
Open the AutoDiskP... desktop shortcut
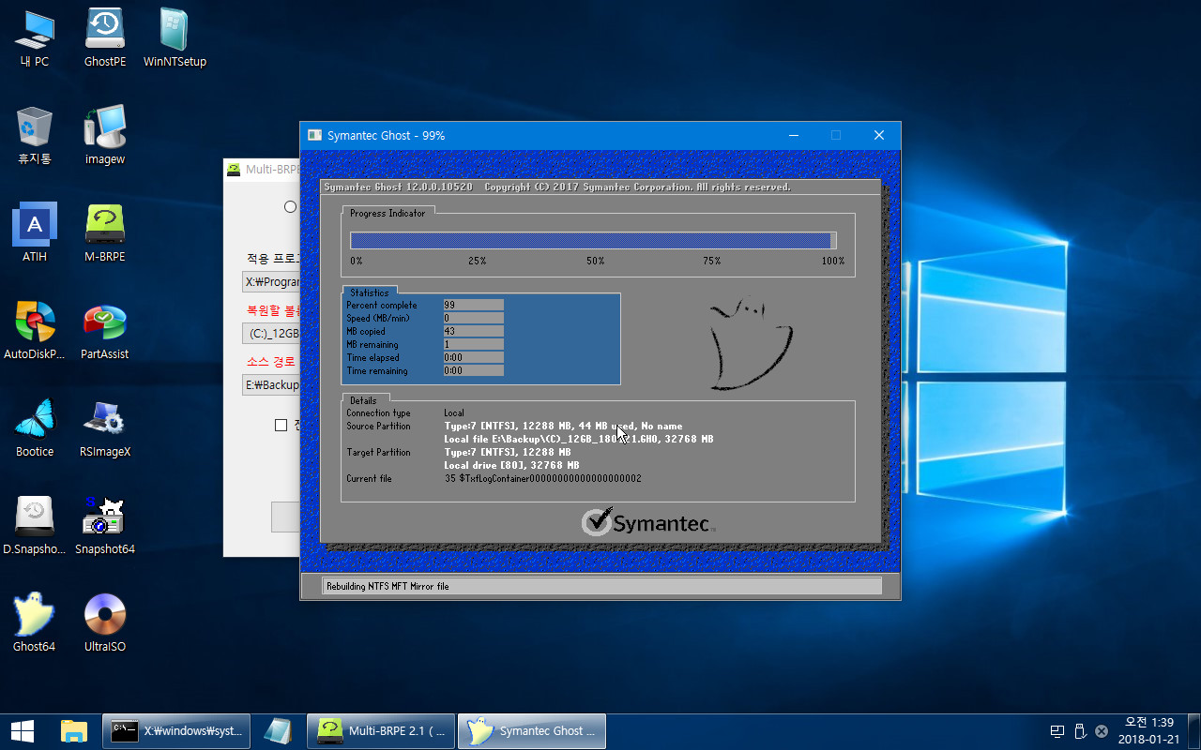pos(35,330)
